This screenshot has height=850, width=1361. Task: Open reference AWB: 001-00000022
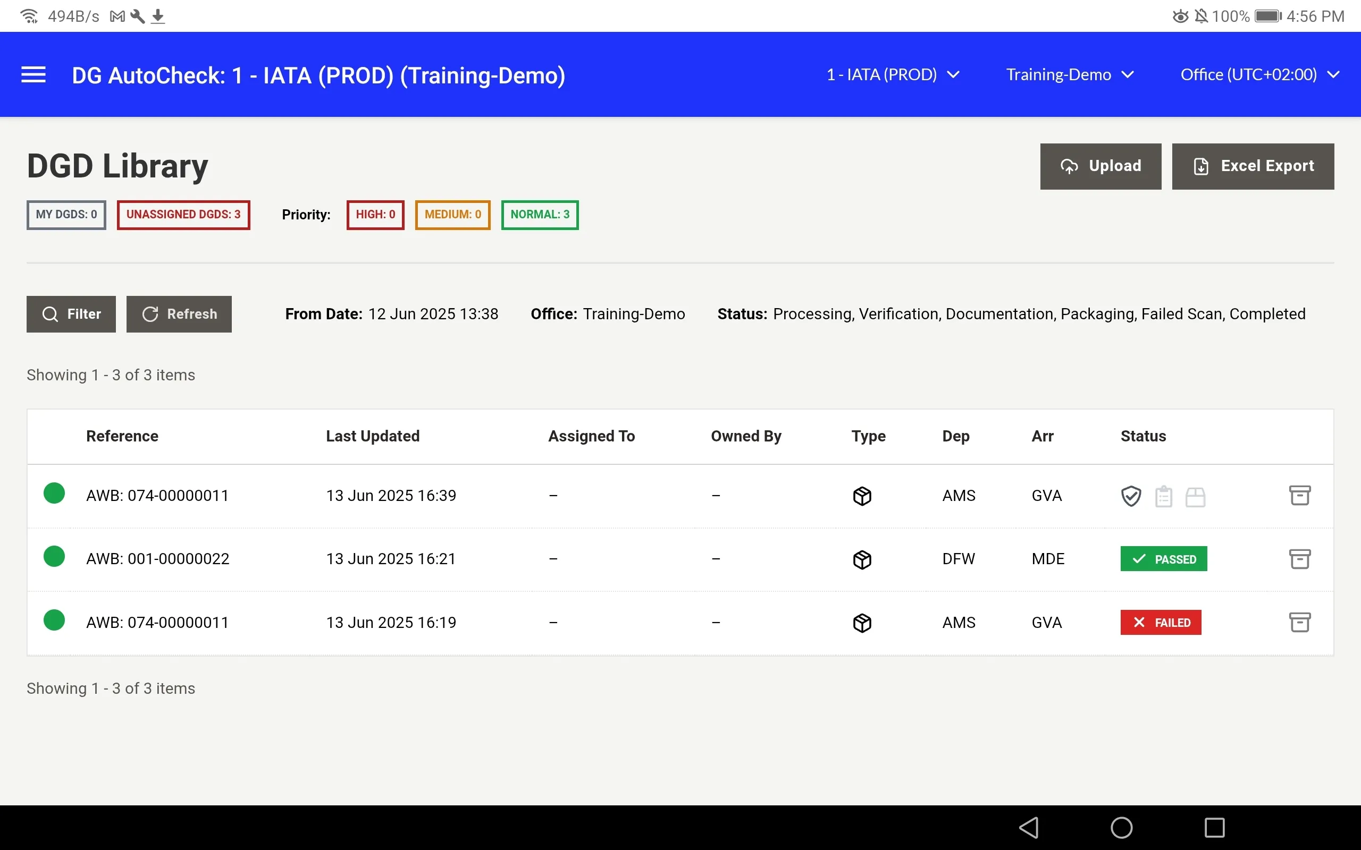click(x=157, y=559)
